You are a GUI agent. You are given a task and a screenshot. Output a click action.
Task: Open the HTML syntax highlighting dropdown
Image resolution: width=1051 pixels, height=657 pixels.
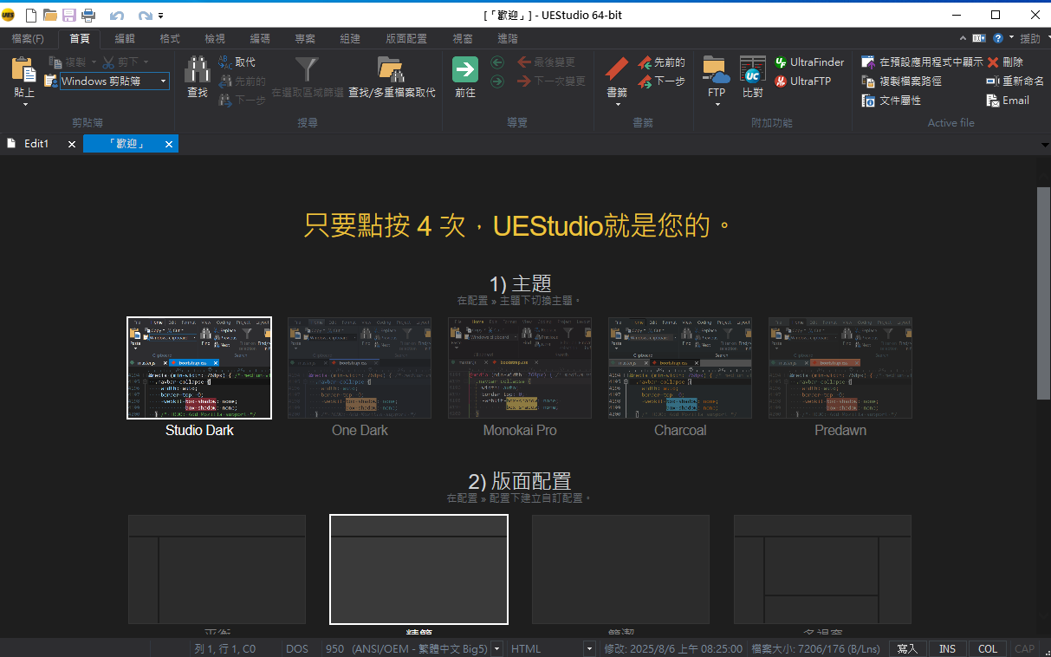click(x=589, y=648)
